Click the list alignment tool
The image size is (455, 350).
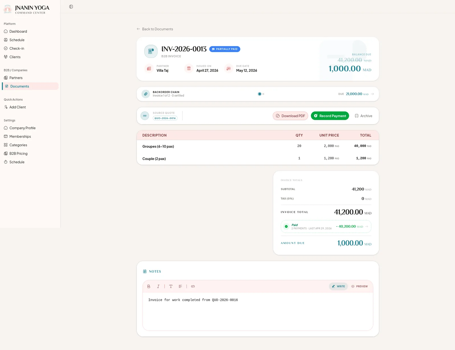pos(180,286)
